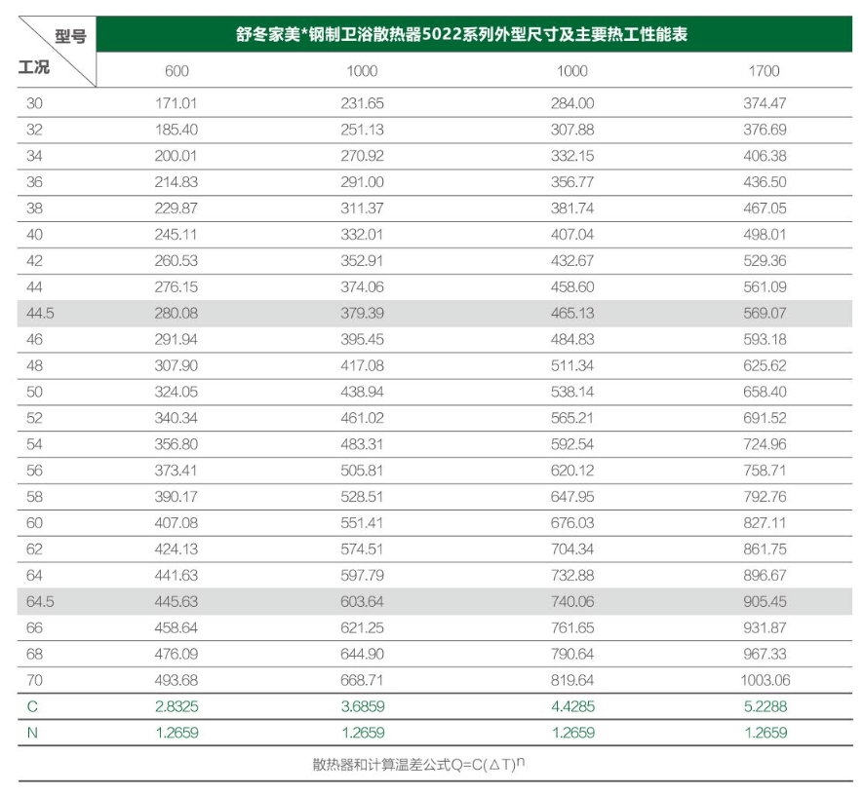Image resolution: width=864 pixels, height=794 pixels.
Task: Click the C coefficient 5.2288
Action: click(766, 706)
